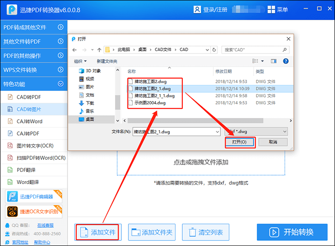The height and width of the screenshot is (246, 335).
Task: Click 新建文件夹 in dialog toolbar
Action: tap(107, 61)
